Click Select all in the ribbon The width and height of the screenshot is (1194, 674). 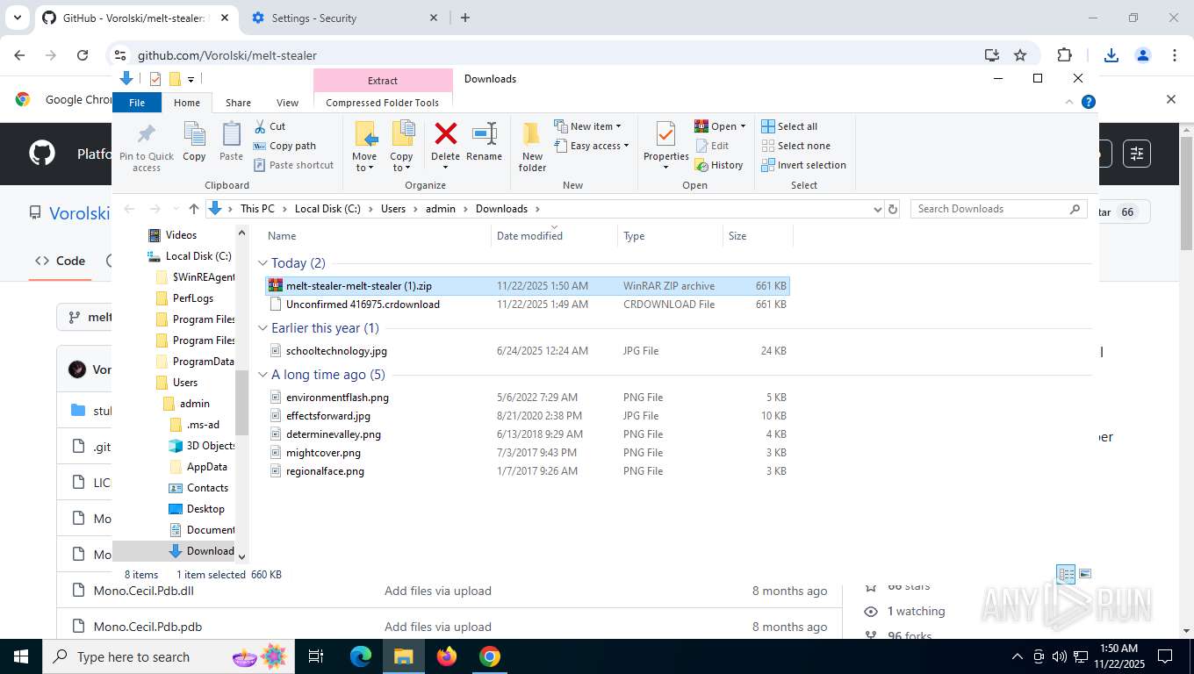[789, 126]
